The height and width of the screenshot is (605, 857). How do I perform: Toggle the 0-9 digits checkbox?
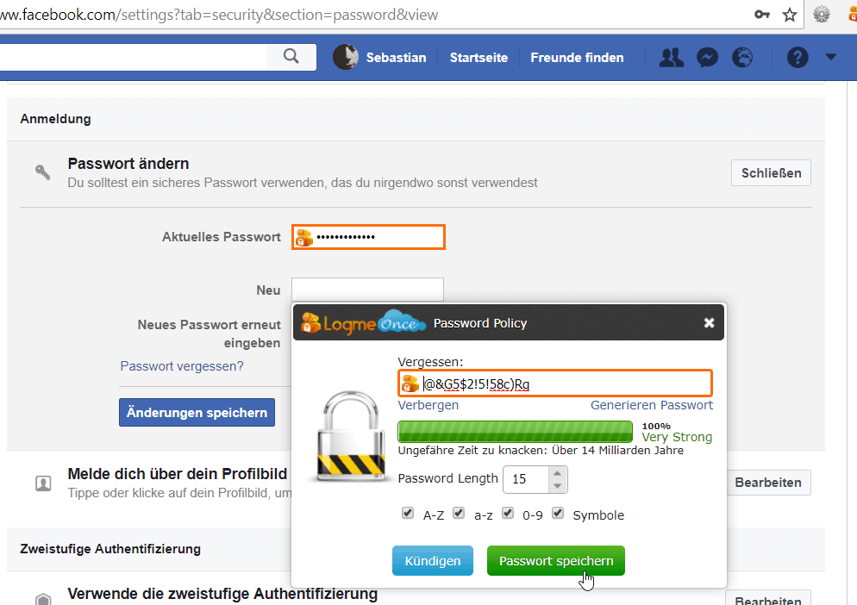(x=508, y=513)
